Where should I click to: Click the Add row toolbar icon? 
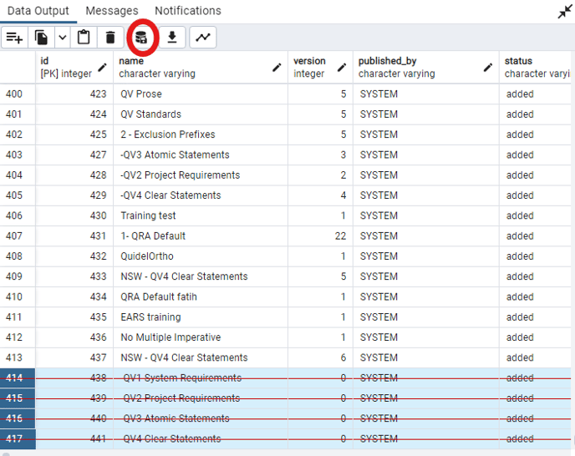(14, 38)
